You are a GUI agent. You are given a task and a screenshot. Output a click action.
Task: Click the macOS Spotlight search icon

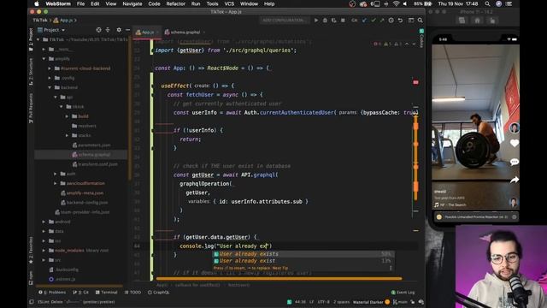coord(487,3)
